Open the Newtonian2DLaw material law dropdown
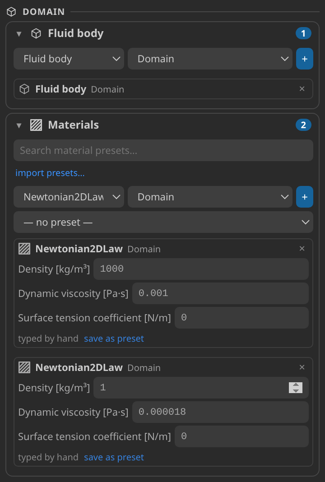Image resolution: width=325 pixels, height=482 pixels. 69,197
